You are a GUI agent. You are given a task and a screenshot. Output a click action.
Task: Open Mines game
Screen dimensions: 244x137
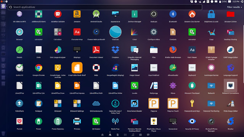(173, 86)
